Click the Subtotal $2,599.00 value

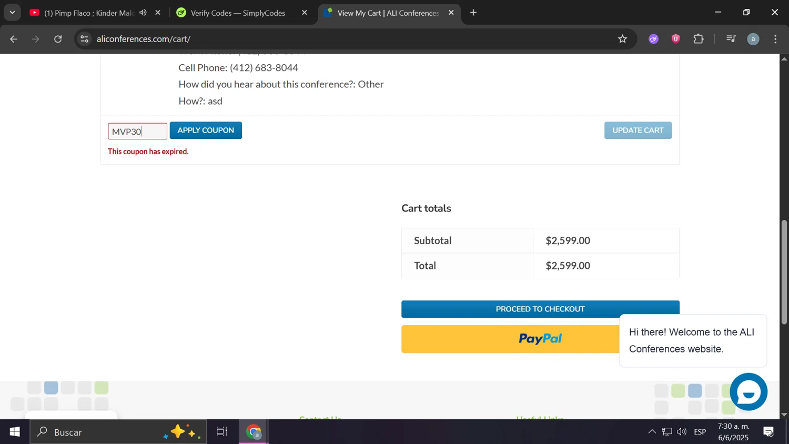pos(568,240)
